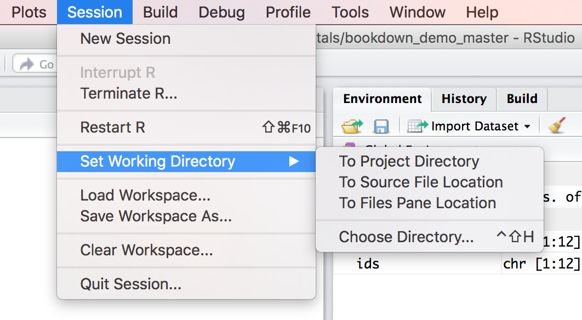Start a New Session

pos(186,38)
